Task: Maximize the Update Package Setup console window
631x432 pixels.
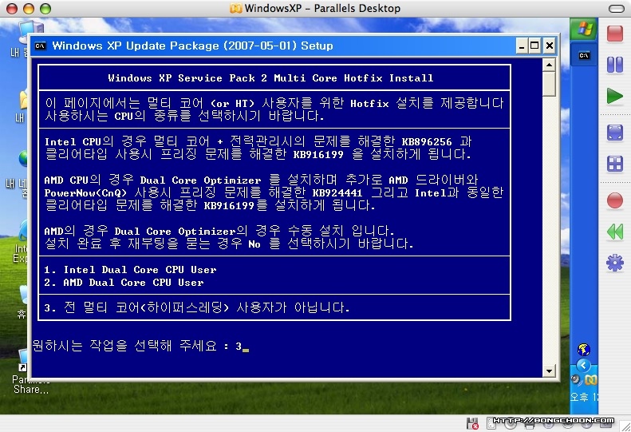Action: [534, 46]
